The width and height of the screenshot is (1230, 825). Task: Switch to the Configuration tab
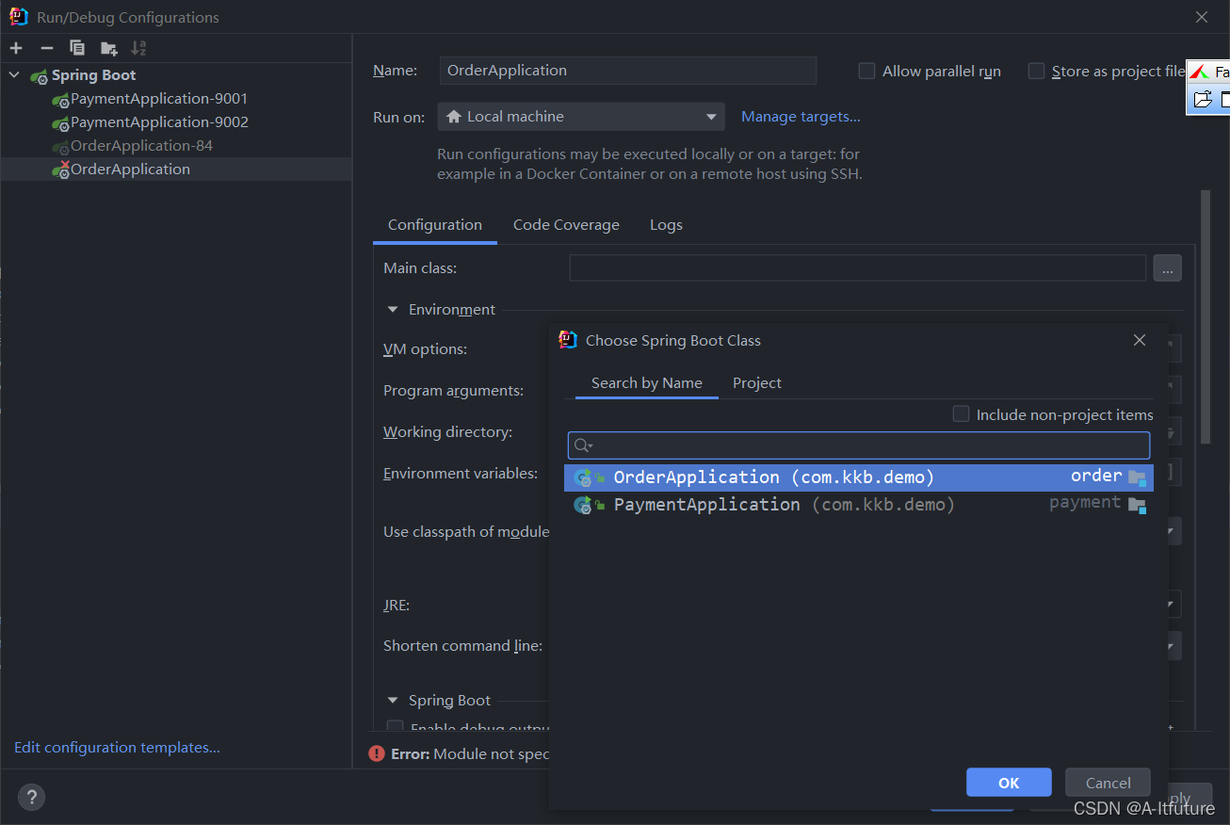(435, 225)
